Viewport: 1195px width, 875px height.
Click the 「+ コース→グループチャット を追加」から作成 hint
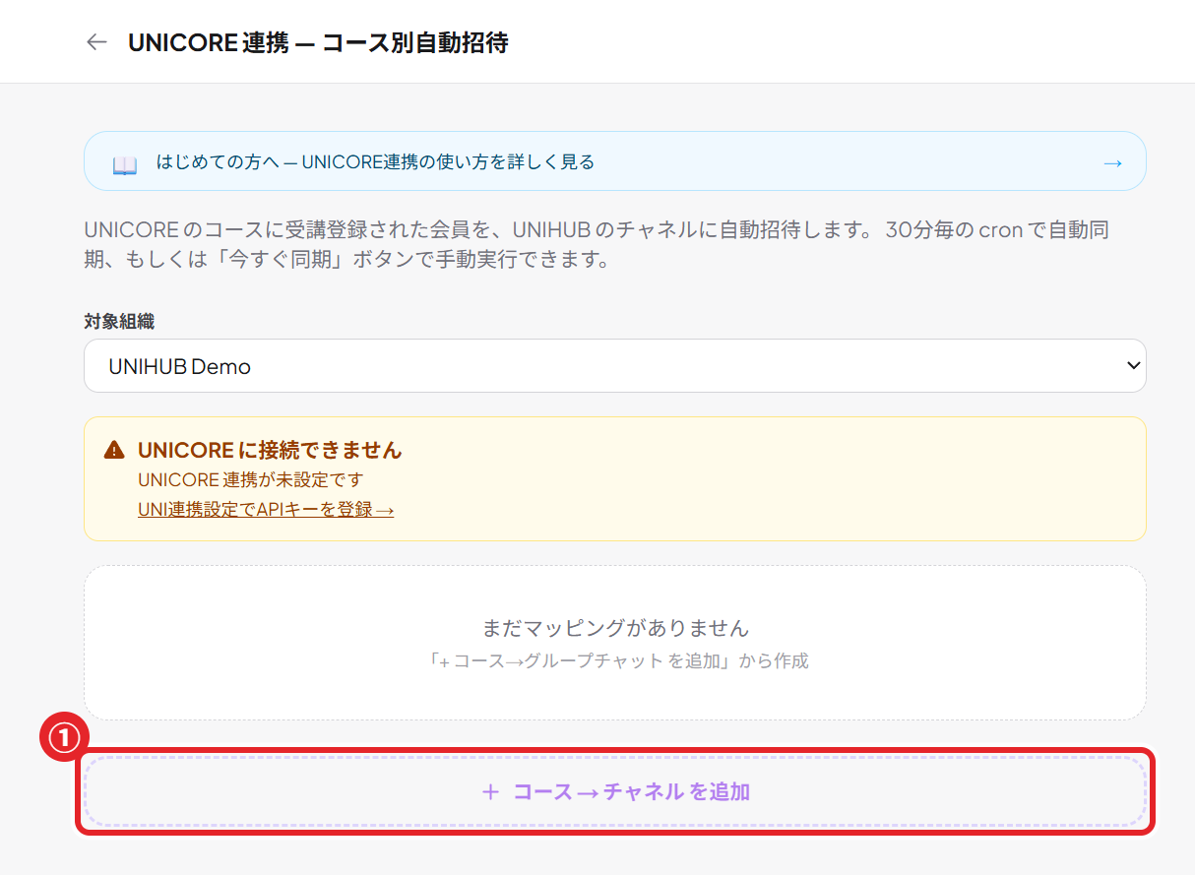tap(618, 660)
